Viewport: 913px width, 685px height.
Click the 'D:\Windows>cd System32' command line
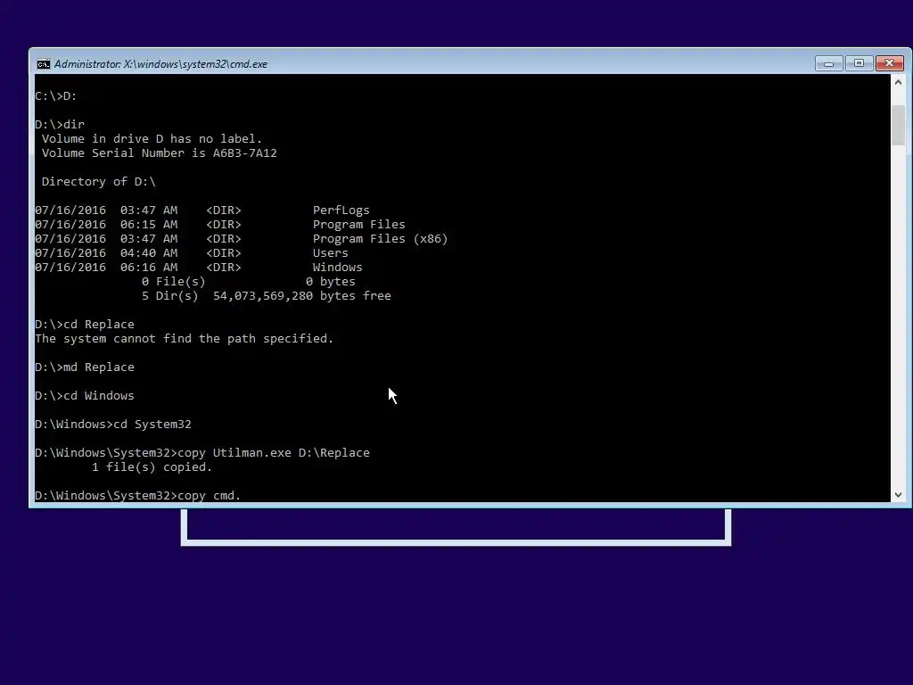pyautogui.click(x=113, y=424)
